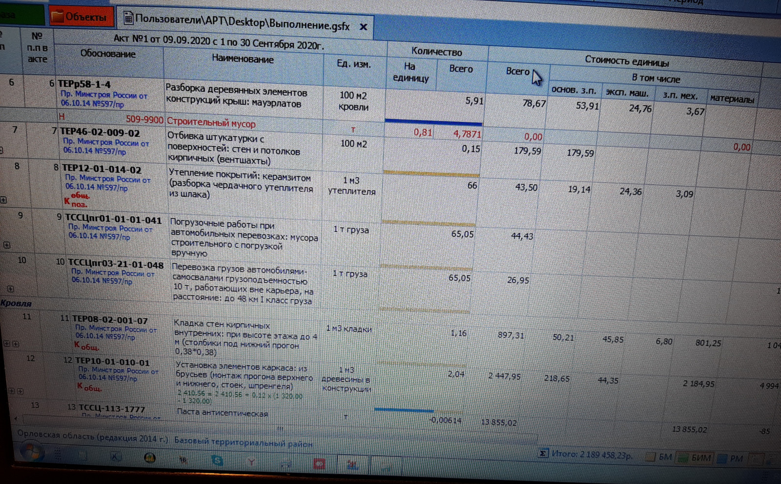Viewport: 781px width, 484px height.
Task: Click the red Строительный мусор resource row
Action: (x=211, y=122)
